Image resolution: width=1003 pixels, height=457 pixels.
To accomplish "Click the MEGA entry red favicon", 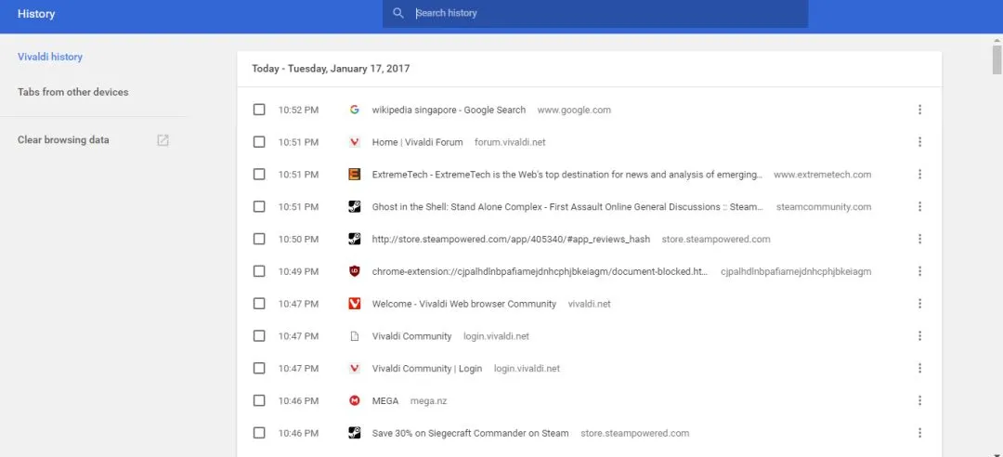I will click(355, 400).
